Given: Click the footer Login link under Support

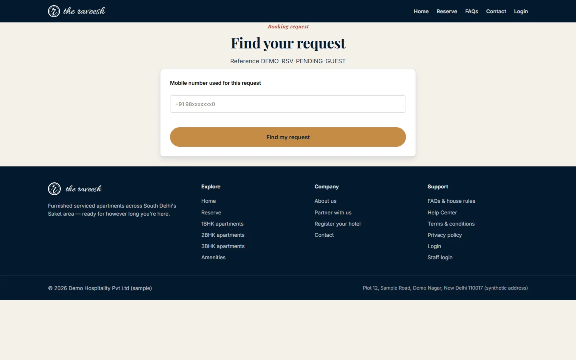Looking at the screenshot, I should pos(434,246).
